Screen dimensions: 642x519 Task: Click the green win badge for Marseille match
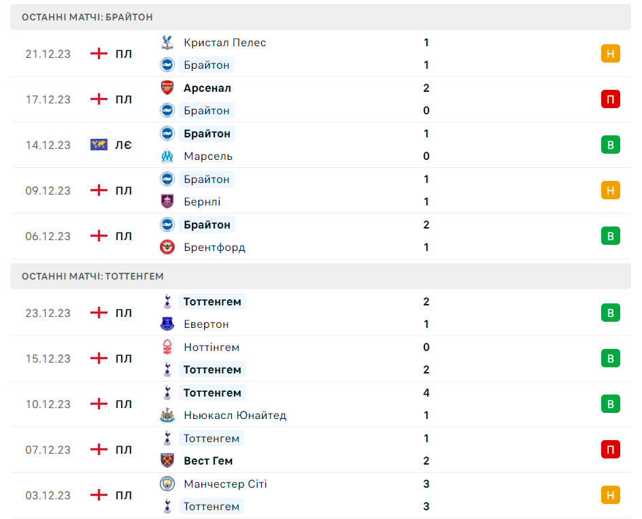610,145
